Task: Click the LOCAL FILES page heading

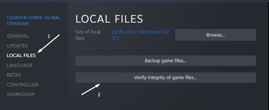Action: coord(109,19)
